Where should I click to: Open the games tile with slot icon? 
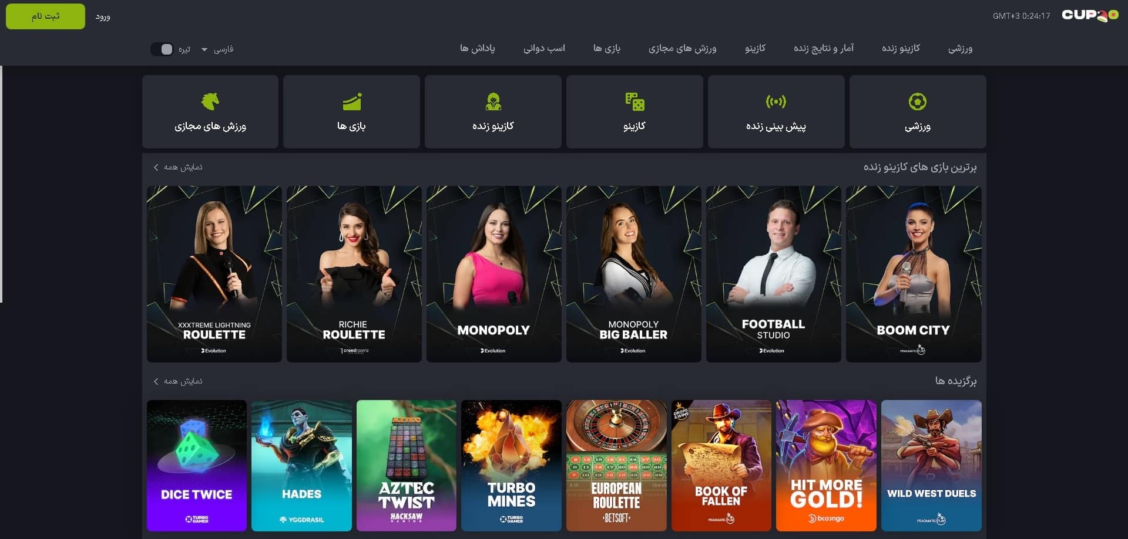(x=351, y=111)
